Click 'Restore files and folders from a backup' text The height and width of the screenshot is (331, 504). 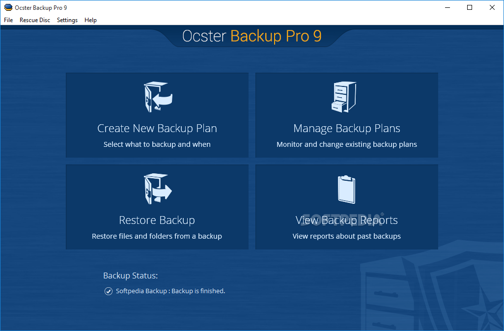click(157, 236)
